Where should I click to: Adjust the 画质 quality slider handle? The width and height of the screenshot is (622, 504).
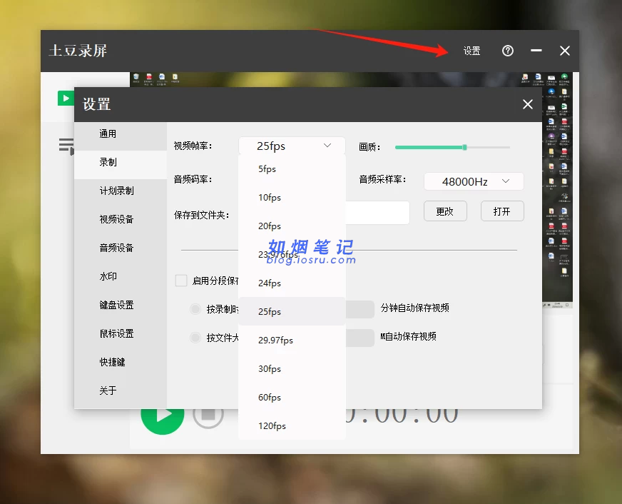[464, 147]
